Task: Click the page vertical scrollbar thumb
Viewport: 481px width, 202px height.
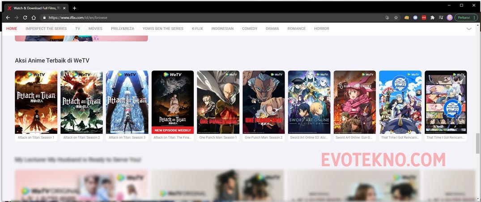Action: tap(478, 143)
